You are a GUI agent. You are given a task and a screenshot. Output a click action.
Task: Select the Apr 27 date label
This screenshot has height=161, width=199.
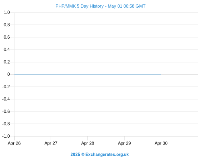(51, 143)
